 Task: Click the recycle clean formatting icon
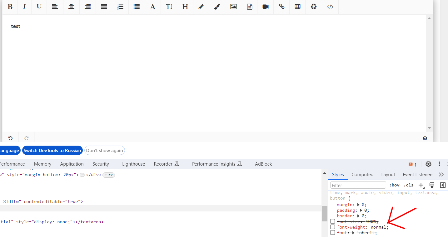pyautogui.click(x=314, y=7)
